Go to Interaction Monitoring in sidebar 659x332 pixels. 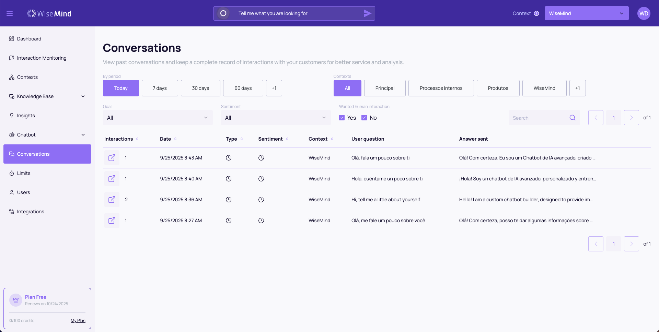point(42,58)
